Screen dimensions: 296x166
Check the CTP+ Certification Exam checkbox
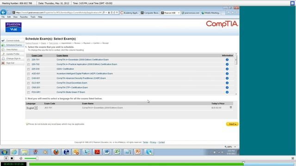point(29,88)
